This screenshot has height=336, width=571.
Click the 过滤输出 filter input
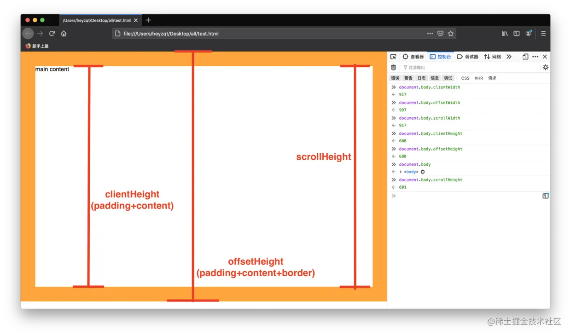469,67
